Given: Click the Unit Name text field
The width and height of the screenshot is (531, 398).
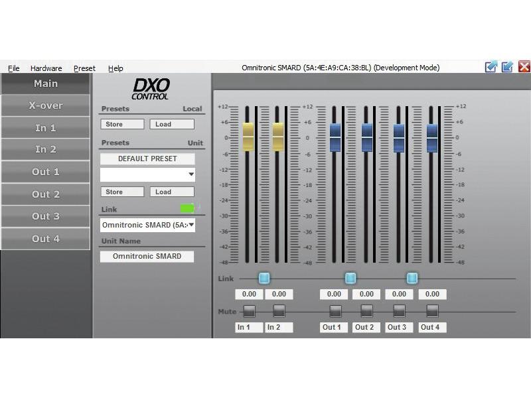Looking at the screenshot, I should 147,256.
